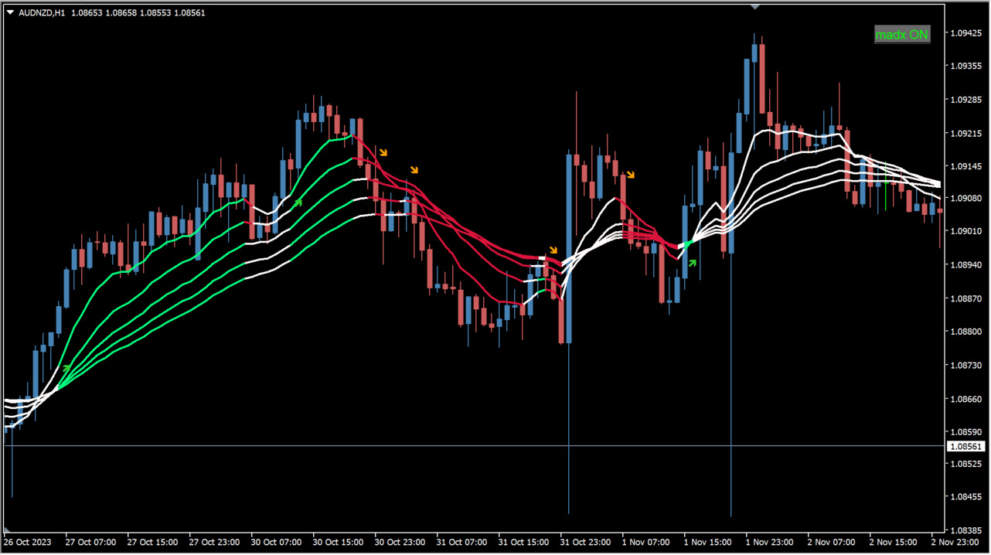This screenshot has width=991, height=555.
Task: Click the 2 Nov 23:00 time axis label
Action: click(x=956, y=543)
